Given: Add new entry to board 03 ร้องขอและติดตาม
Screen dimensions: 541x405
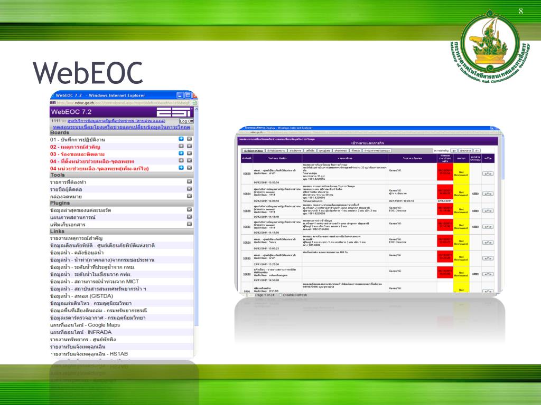Looking at the screenshot, I should coord(181,153).
